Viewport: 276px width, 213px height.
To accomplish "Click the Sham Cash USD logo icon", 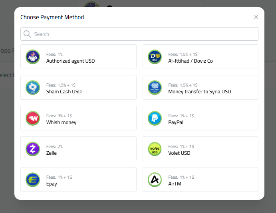I will click(33, 87).
